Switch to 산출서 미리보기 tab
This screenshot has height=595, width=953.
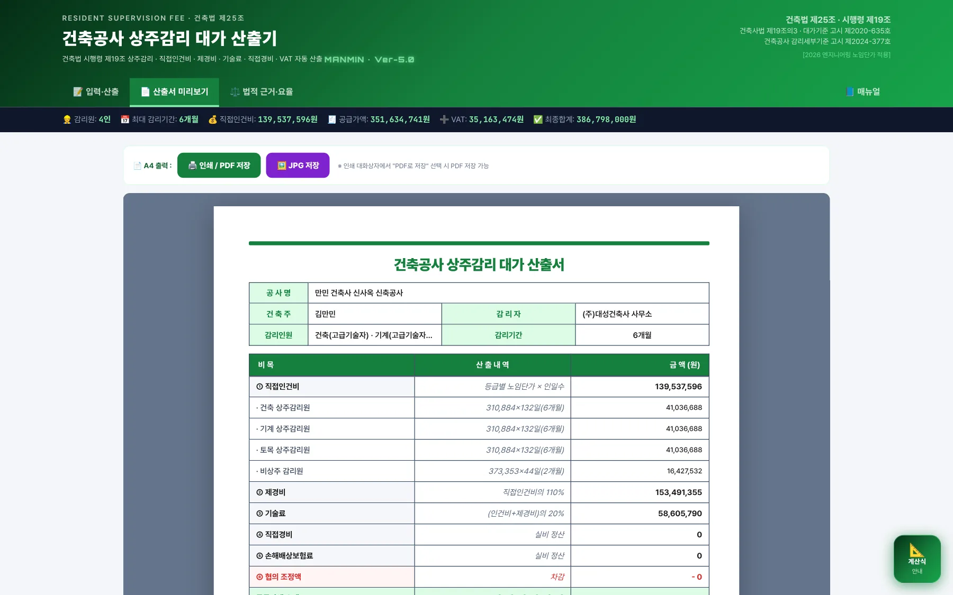(174, 92)
